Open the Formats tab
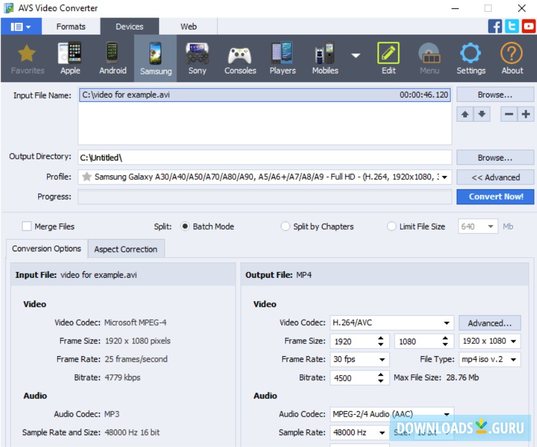537x447 pixels. [x=71, y=26]
